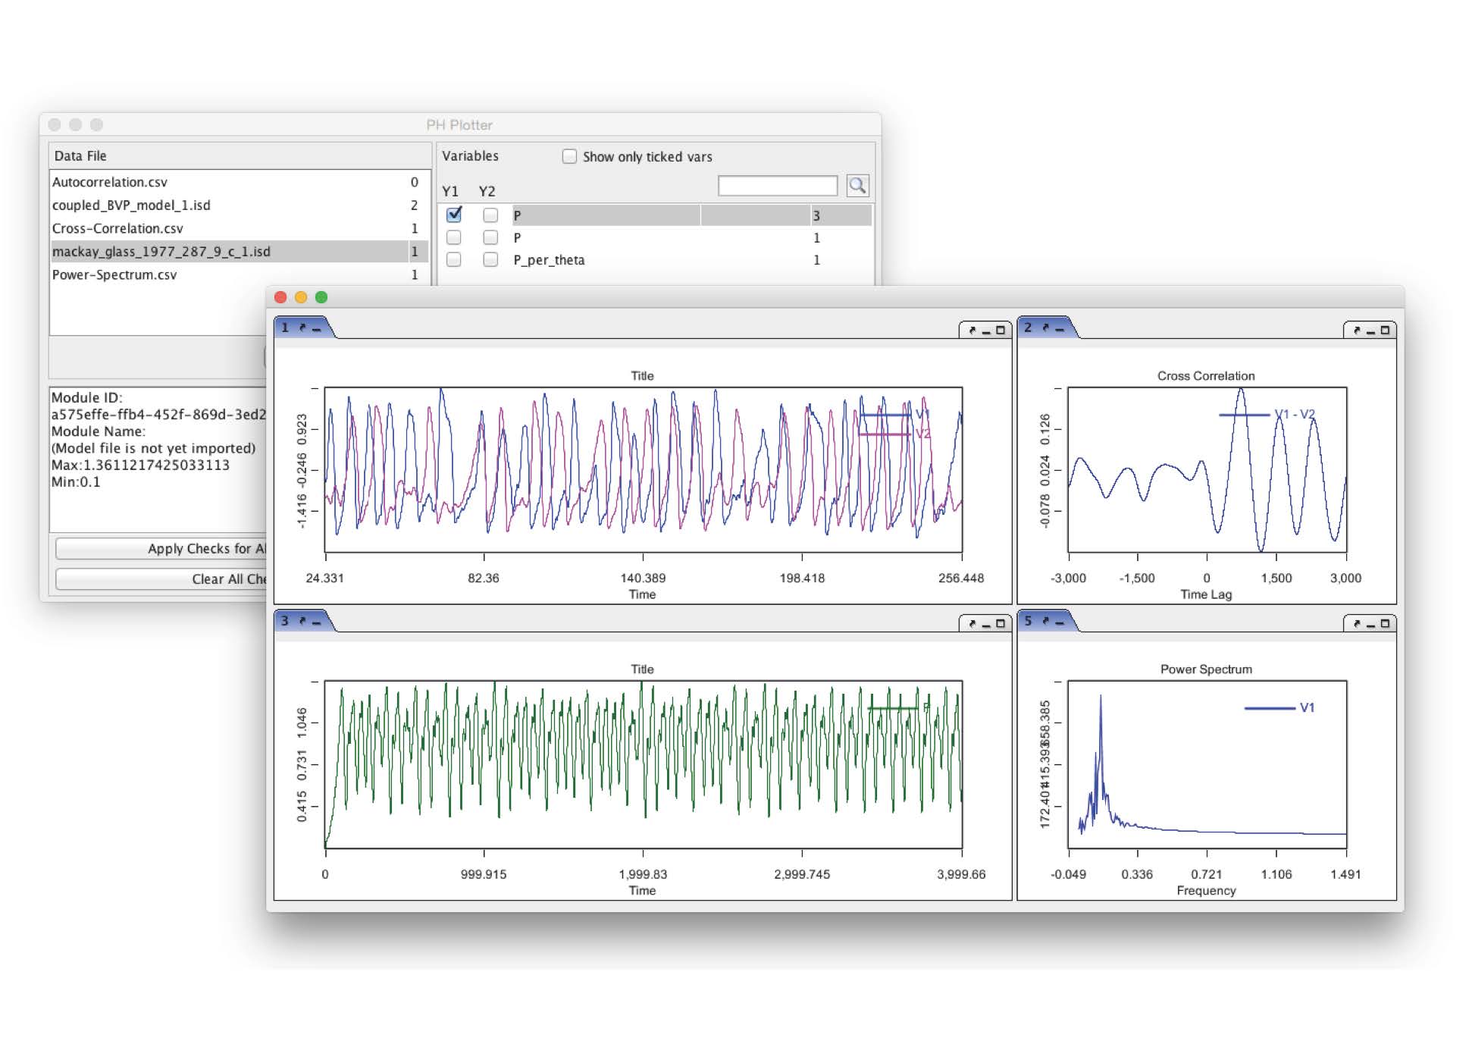
Task: Click the variable search magnifier icon
Action: (x=857, y=186)
